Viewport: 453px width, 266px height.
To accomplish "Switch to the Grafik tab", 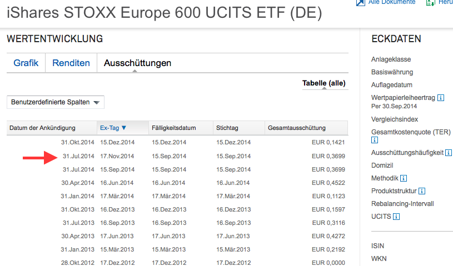I will coord(26,63).
